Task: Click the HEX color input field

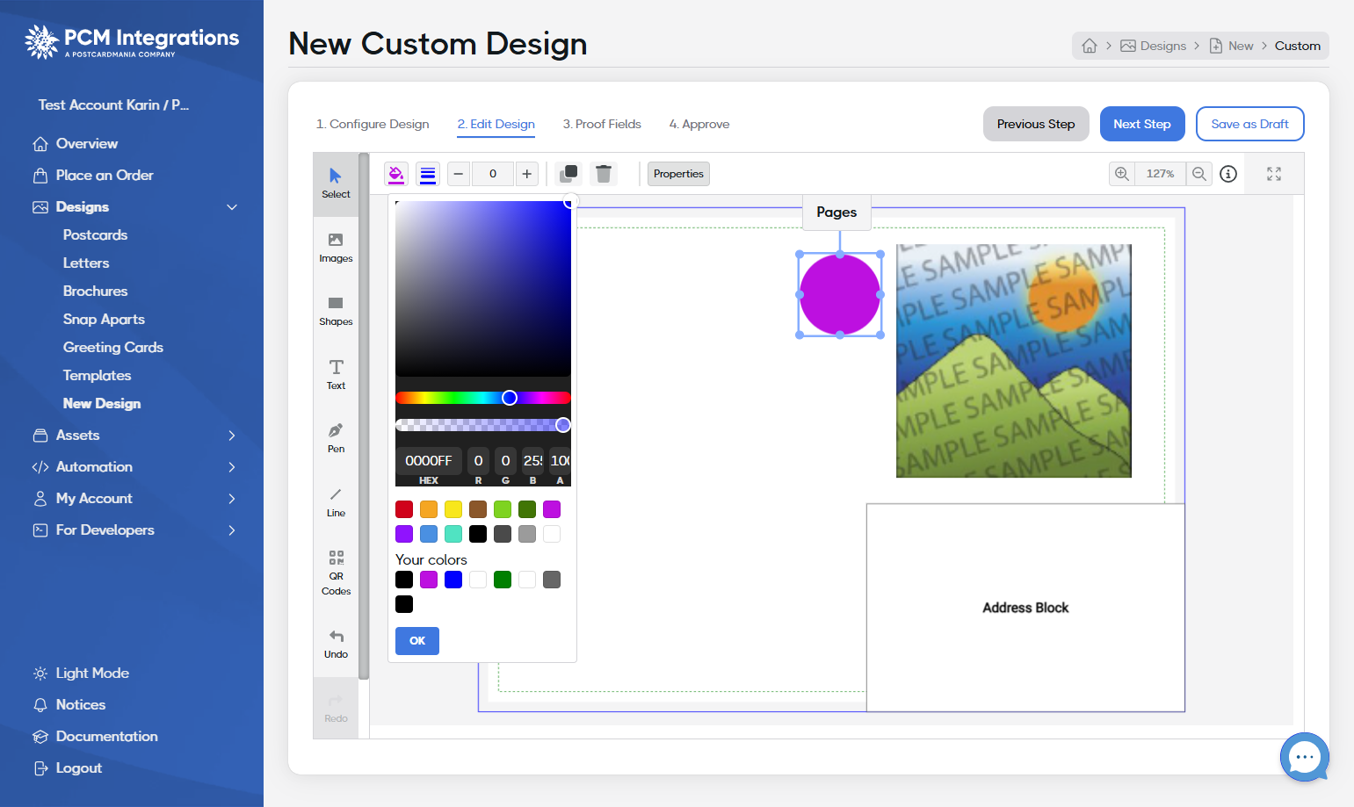Action: [429, 460]
